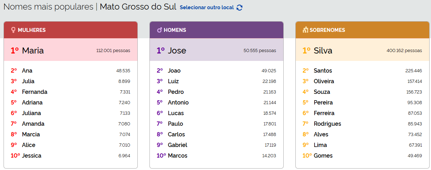Choose the surname Rodrigues
This screenshot has width=431, height=170.
(327, 124)
